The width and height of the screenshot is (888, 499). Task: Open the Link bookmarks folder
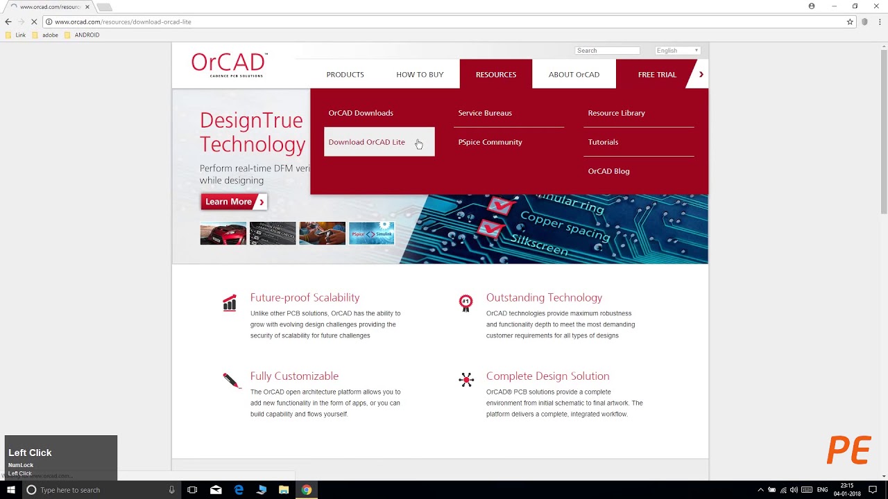point(15,35)
